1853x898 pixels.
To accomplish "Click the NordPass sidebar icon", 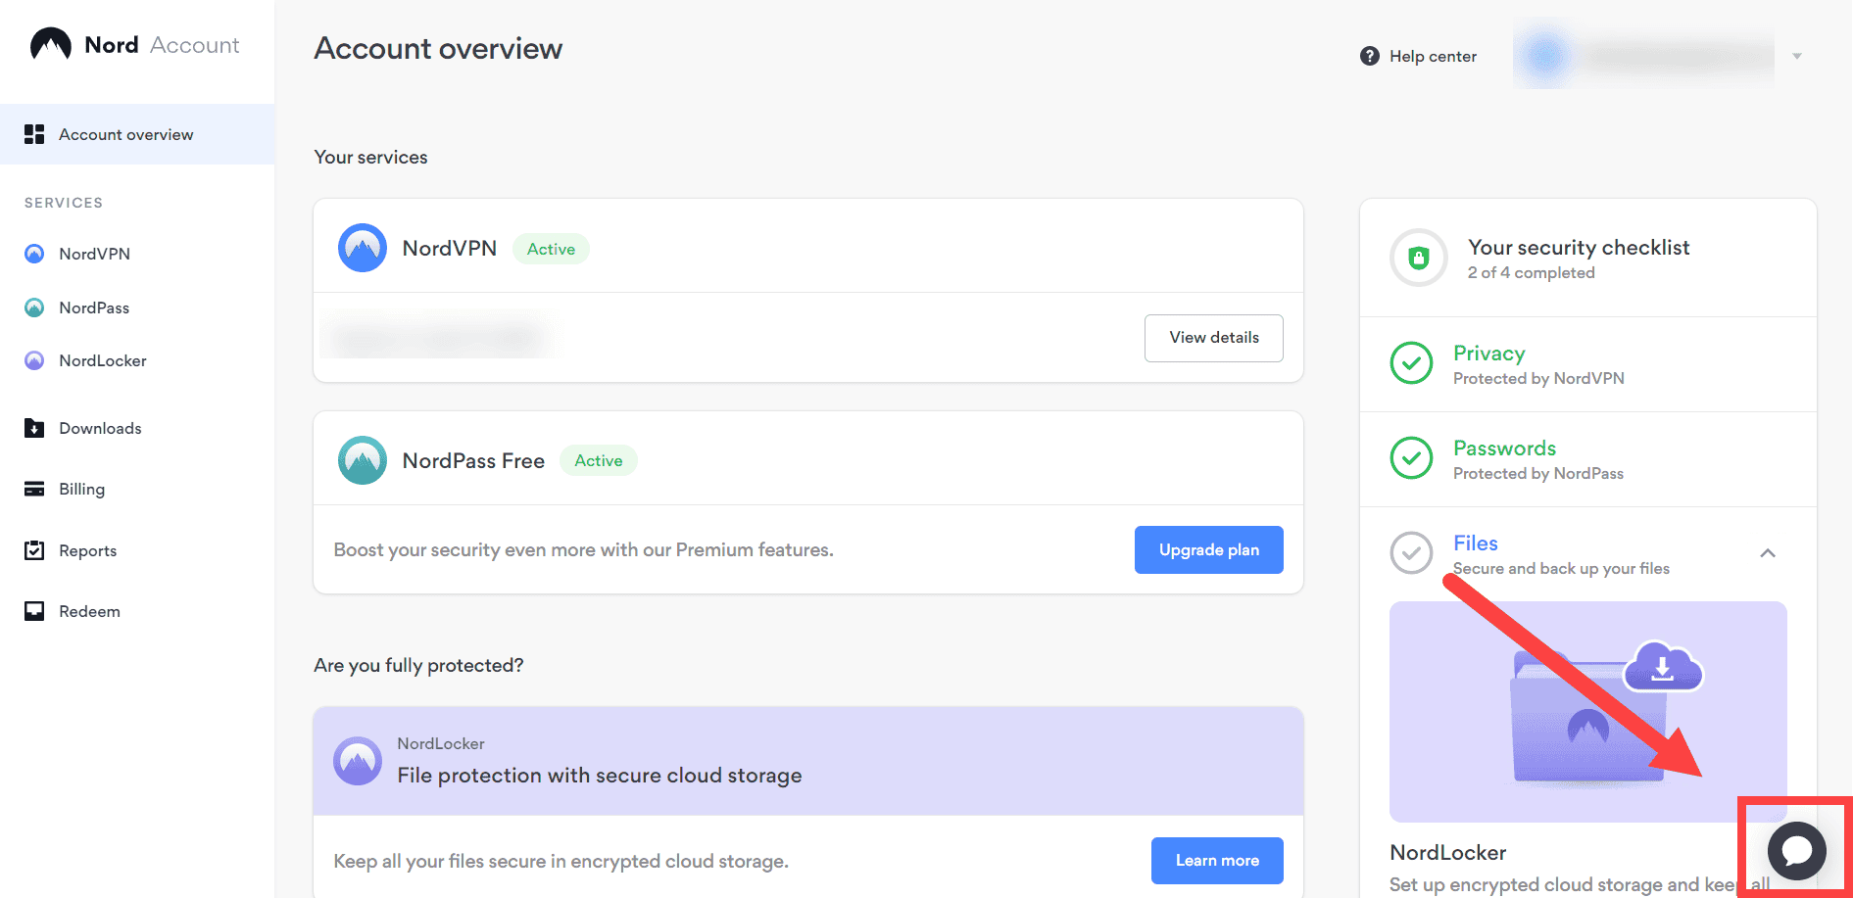I will point(34,307).
